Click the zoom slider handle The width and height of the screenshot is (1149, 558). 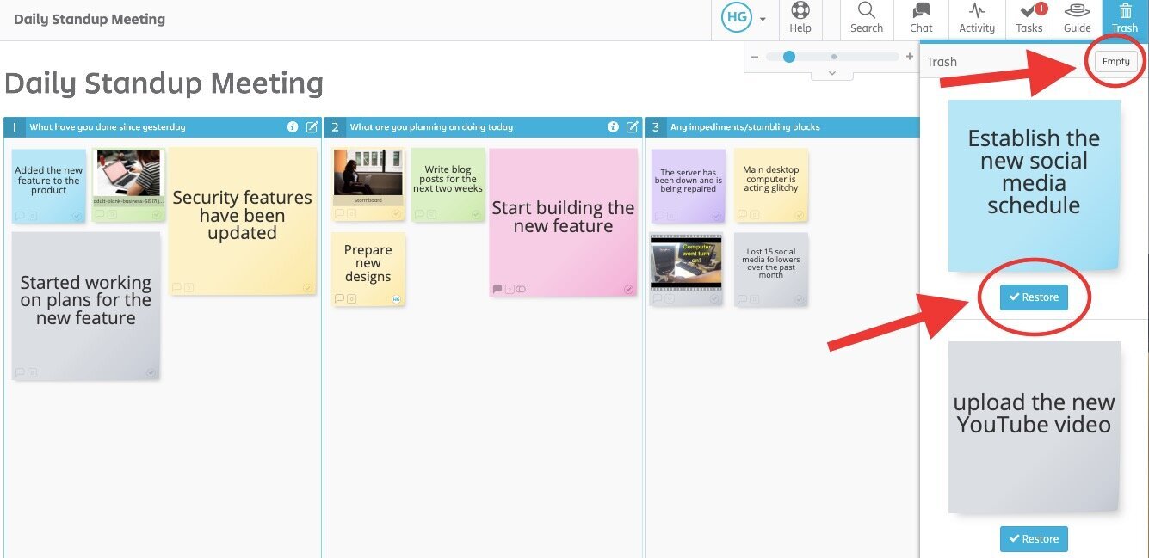point(788,57)
